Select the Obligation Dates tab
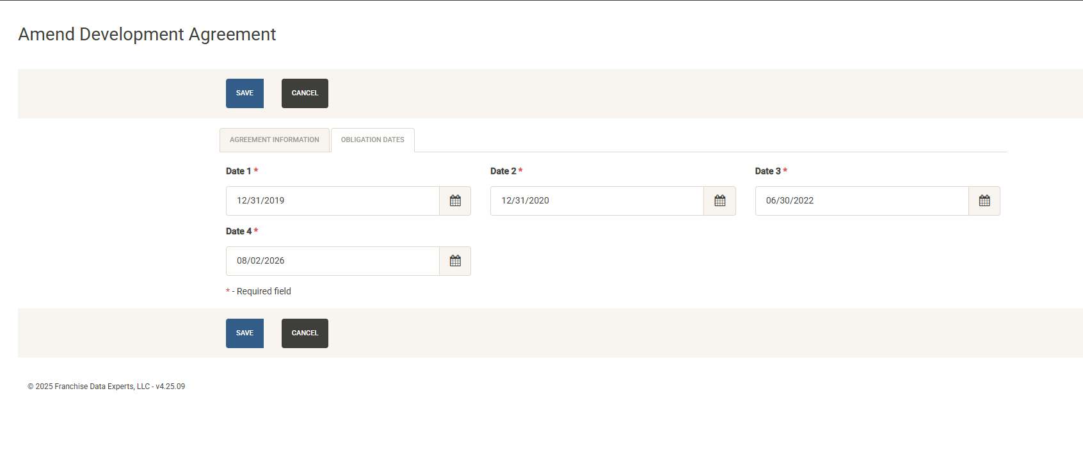This screenshot has height=455, width=1083. tap(373, 140)
